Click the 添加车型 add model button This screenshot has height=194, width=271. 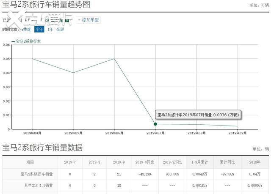pos(88,20)
